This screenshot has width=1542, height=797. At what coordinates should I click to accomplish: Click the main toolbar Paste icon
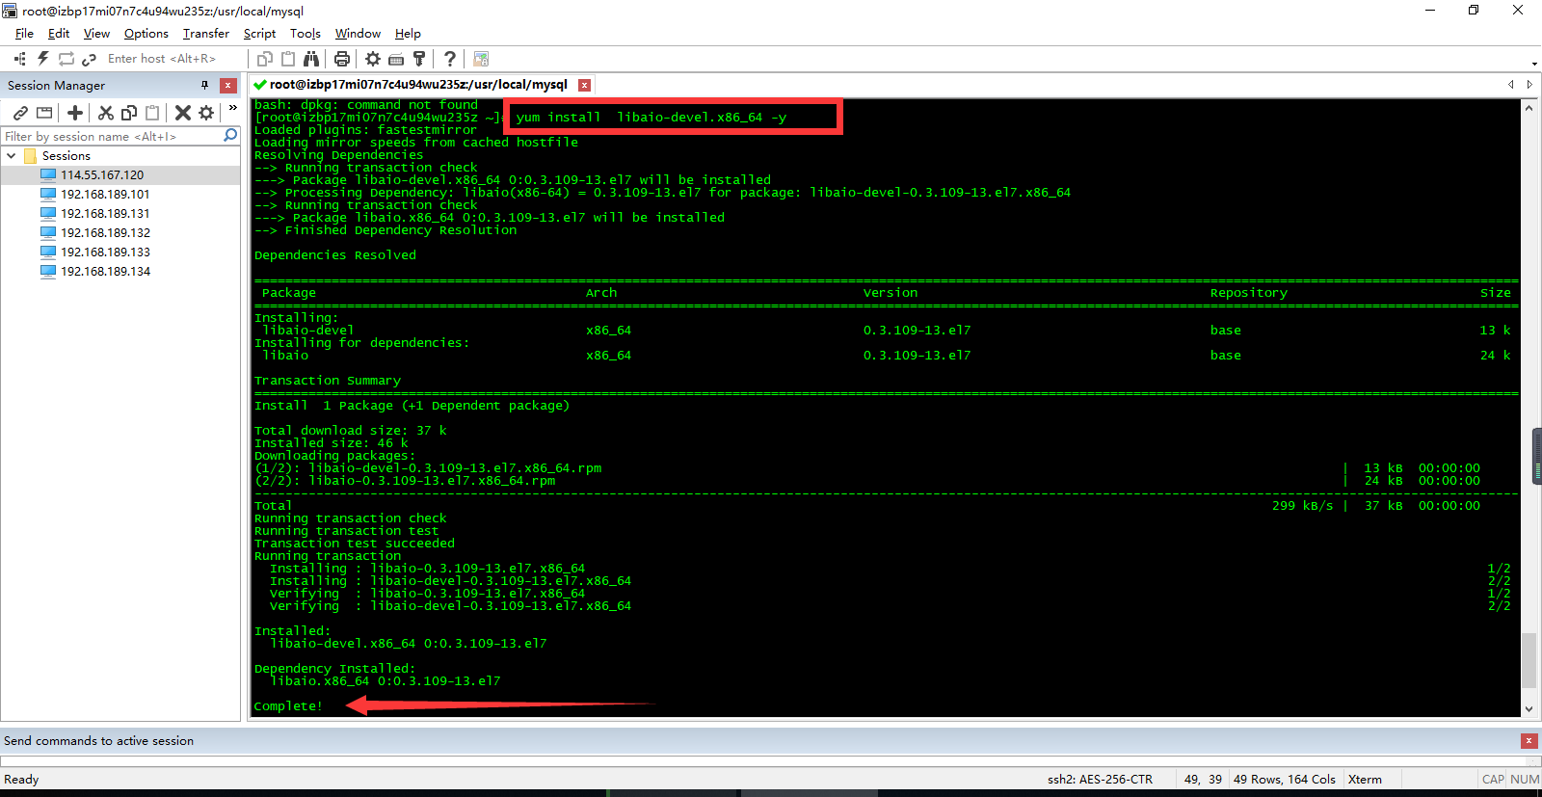(287, 59)
